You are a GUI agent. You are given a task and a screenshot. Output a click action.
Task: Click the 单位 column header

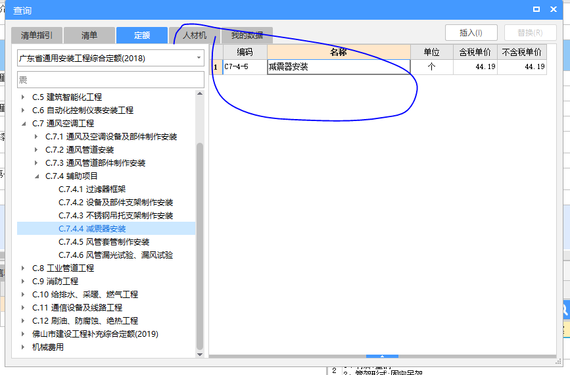[432, 52]
